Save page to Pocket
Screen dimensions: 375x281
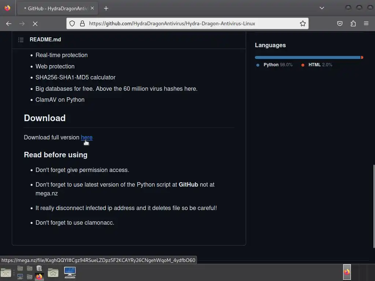[339, 23]
